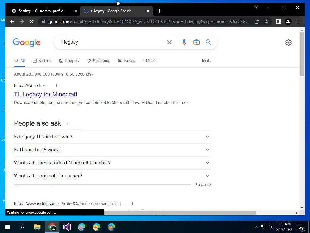Go to Google homepage via logo
Viewport: 310px width, 233px height.
click(x=27, y=42)
